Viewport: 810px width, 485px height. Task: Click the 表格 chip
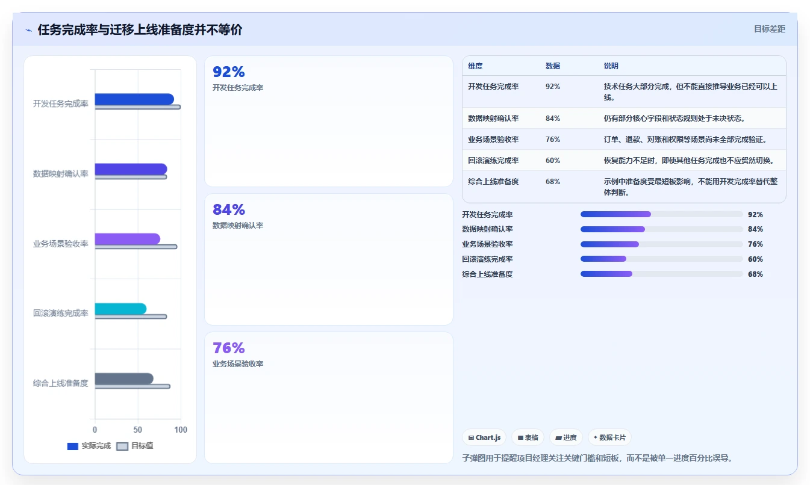(528, 437)
